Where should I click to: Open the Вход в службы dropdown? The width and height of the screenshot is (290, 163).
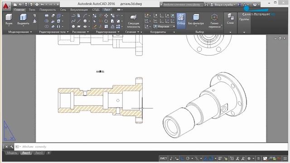(x=223, y=5)
